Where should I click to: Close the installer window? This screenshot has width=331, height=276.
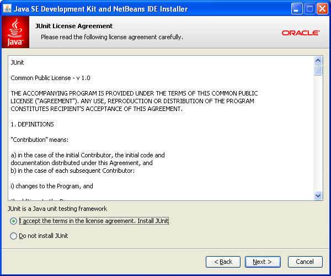coord(322,9)
